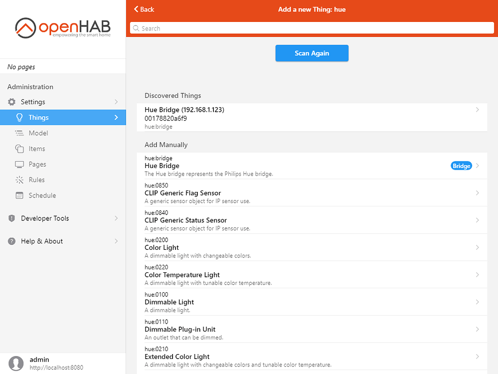Open Model via its list icon
Screen dimensions: 498x374
point(19,133)
